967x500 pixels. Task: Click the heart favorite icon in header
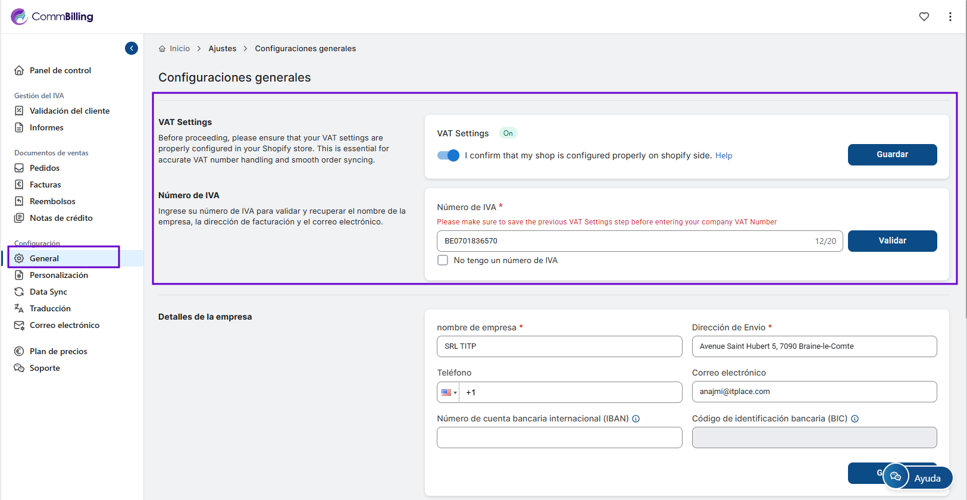click(924, 17)
